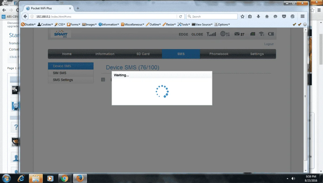This screenshot has width=323, height=183.
Task: Open the Web Developer toolbar Information dropdown
Action: [109, 24]
